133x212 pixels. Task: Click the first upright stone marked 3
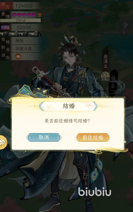click(17, 33)
